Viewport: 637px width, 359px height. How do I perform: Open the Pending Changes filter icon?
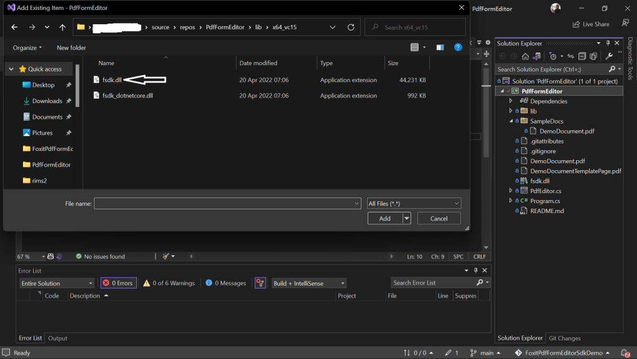click(553, 56)
